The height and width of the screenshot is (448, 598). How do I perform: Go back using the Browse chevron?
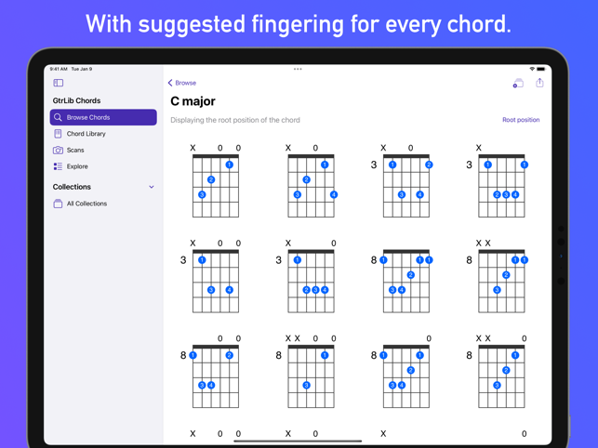click(170, 83)
